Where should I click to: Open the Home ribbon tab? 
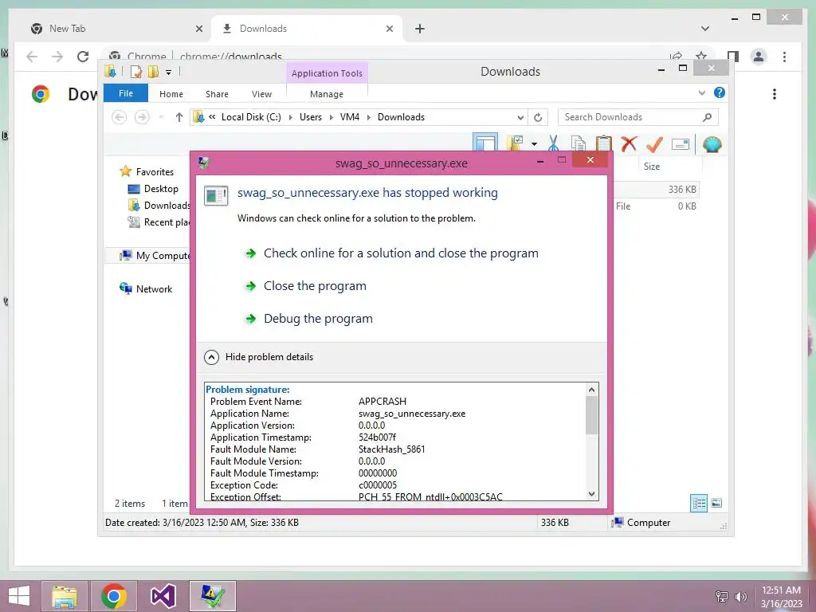[171, 94]
